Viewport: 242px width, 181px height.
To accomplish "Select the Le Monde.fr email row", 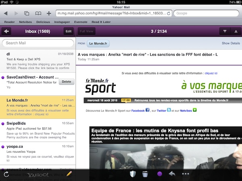I will [38, 107].
